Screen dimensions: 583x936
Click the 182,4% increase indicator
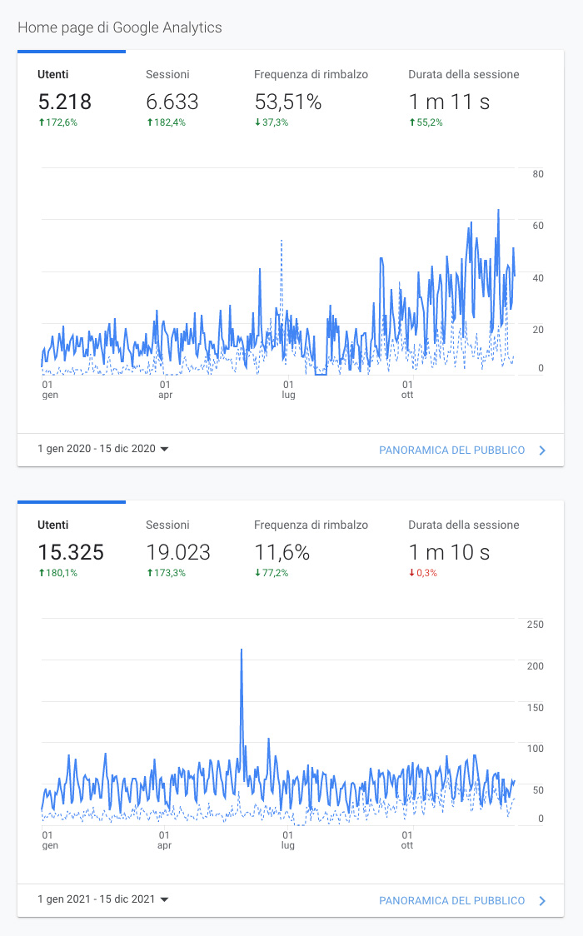pyautogui.click(x=166, y=122)
